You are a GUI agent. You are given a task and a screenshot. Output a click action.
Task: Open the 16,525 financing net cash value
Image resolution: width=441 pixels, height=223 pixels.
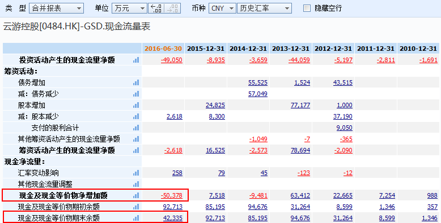pyautogui.click(x=215, y=150)
